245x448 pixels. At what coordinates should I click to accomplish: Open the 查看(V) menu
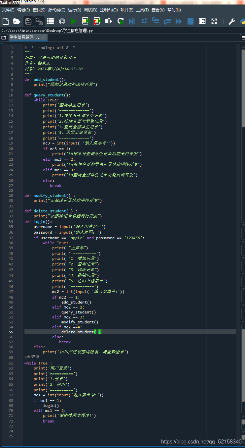[158, 10]
